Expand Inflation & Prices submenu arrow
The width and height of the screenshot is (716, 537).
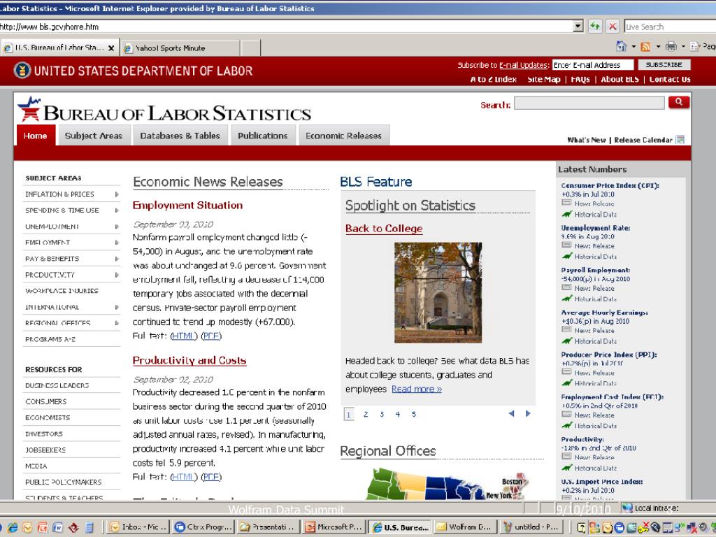click(x=117, y=194)
